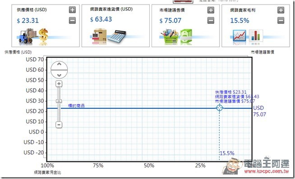This screenshot has width=295, height=179.
Task: Zoom in chart using slider plus button
Action: click(x=59, y=84)
